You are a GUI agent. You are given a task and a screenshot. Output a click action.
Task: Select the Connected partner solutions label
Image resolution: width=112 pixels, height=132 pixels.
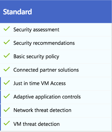[x=46, y=70]
